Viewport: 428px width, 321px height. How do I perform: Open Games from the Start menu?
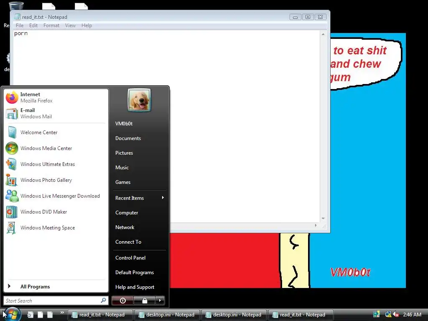139,182
